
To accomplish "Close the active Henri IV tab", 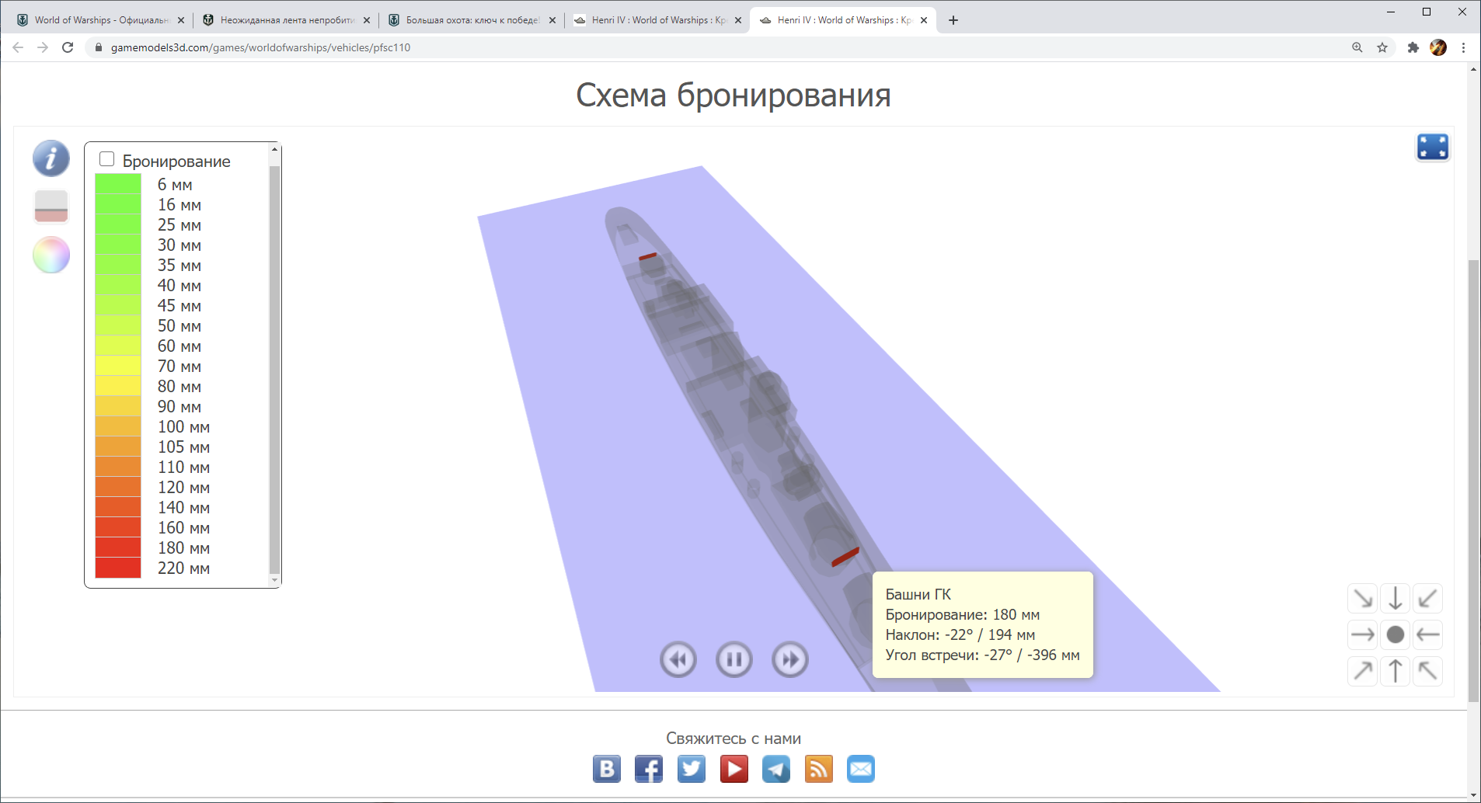I will pos(924,20).
